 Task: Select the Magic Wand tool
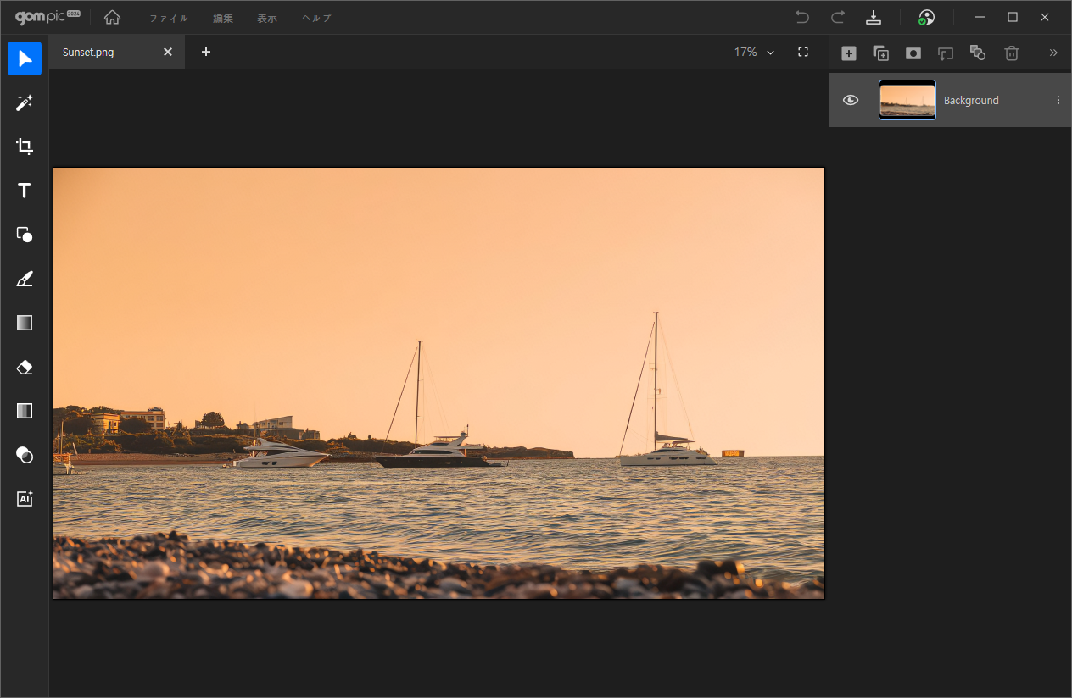click(25, 102)
